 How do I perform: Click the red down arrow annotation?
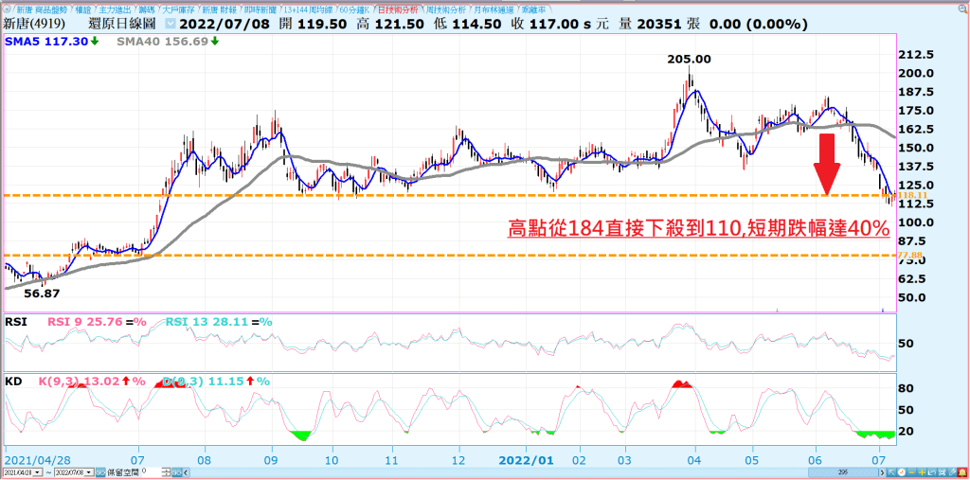click(x=827, y=164)
